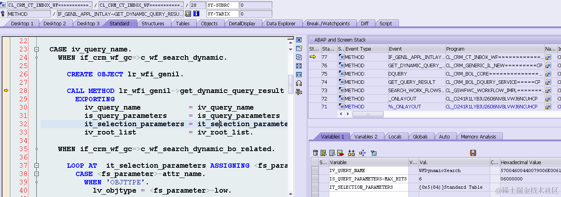Open the DetailDisplay tab
Screen dimensions: 561x197
(242, 23)
